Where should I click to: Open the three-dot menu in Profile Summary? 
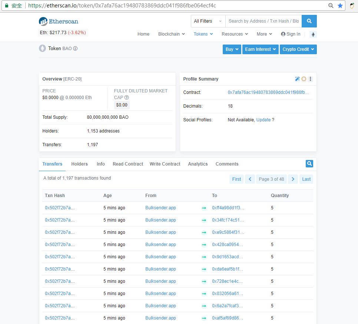coord(310,79)
